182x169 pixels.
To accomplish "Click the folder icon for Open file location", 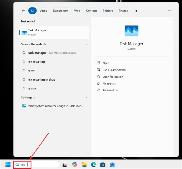I will [x=98, y=77].
